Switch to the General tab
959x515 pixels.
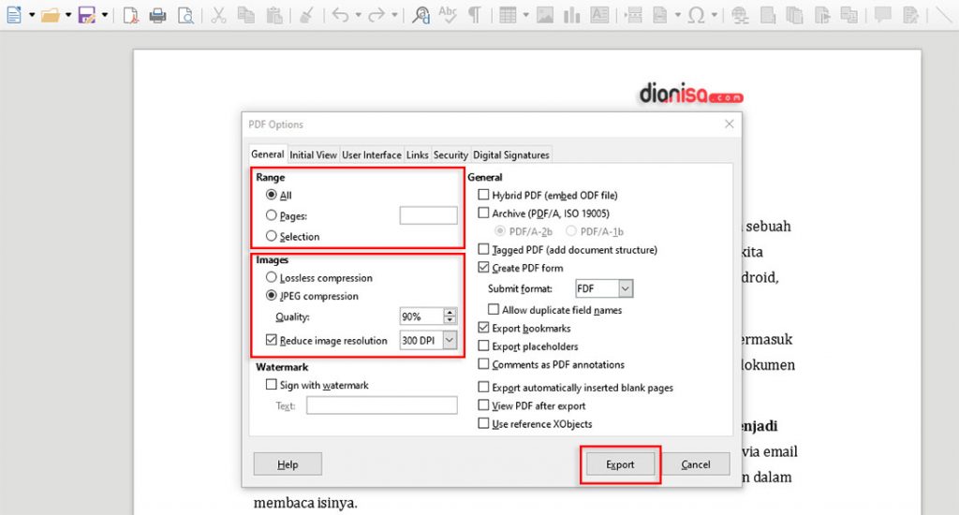268,154
